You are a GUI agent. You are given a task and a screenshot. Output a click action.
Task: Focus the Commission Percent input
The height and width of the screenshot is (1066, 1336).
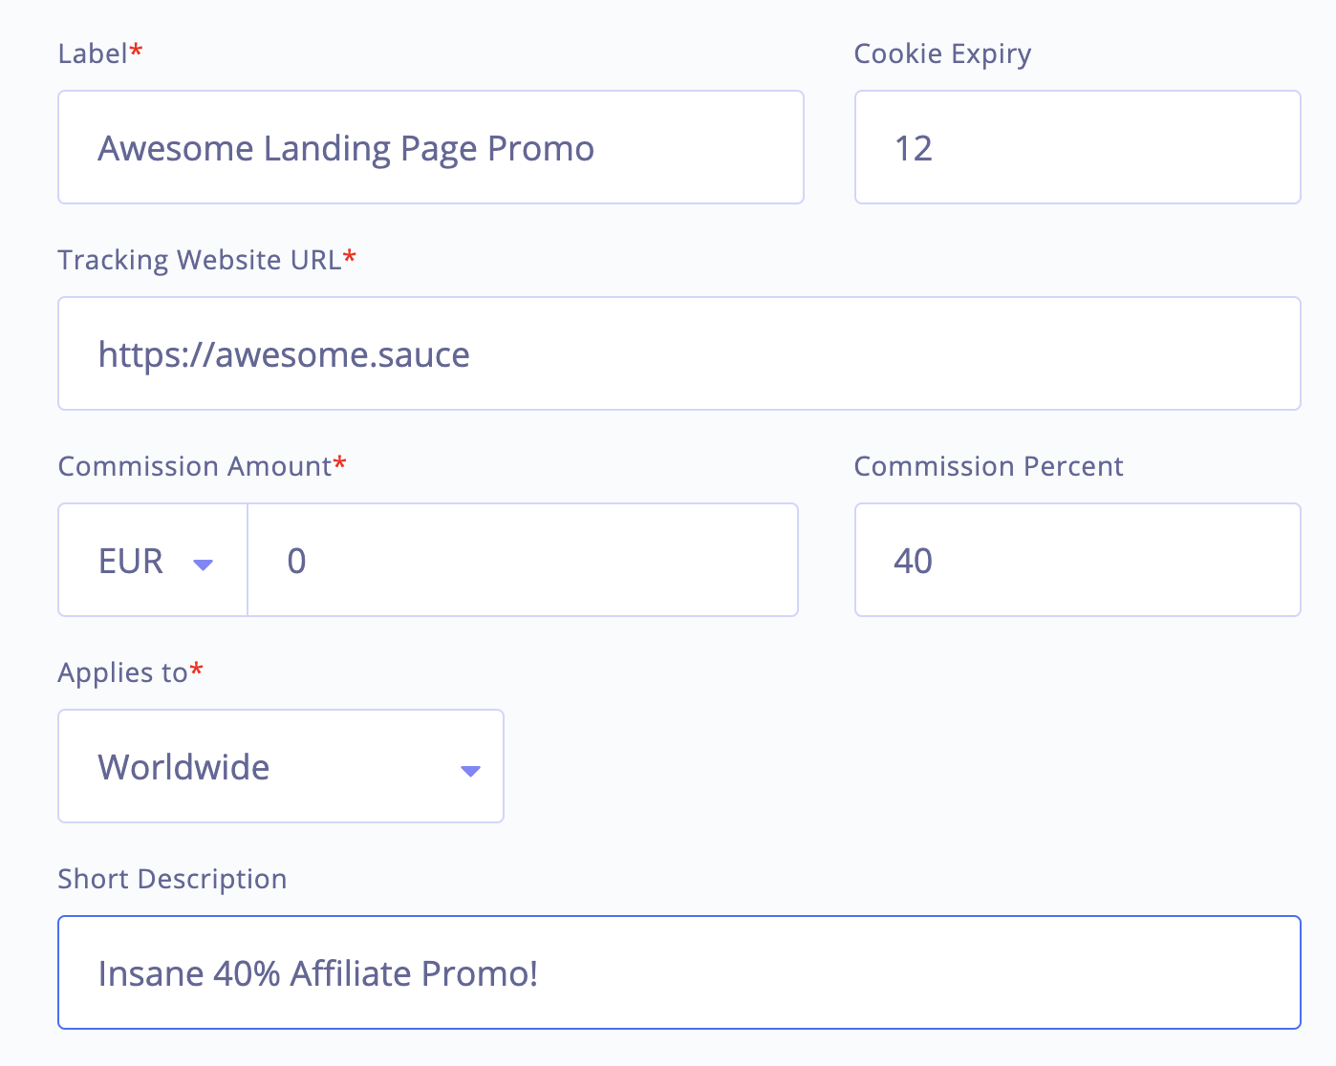click(x=1077, y=561)
